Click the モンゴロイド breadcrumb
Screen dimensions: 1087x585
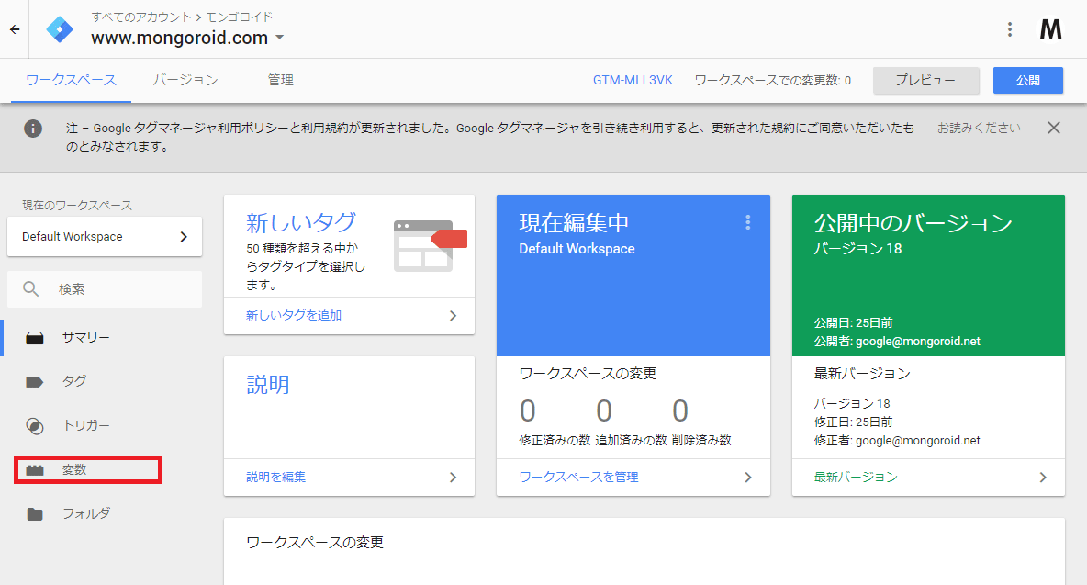pos(240,17)
